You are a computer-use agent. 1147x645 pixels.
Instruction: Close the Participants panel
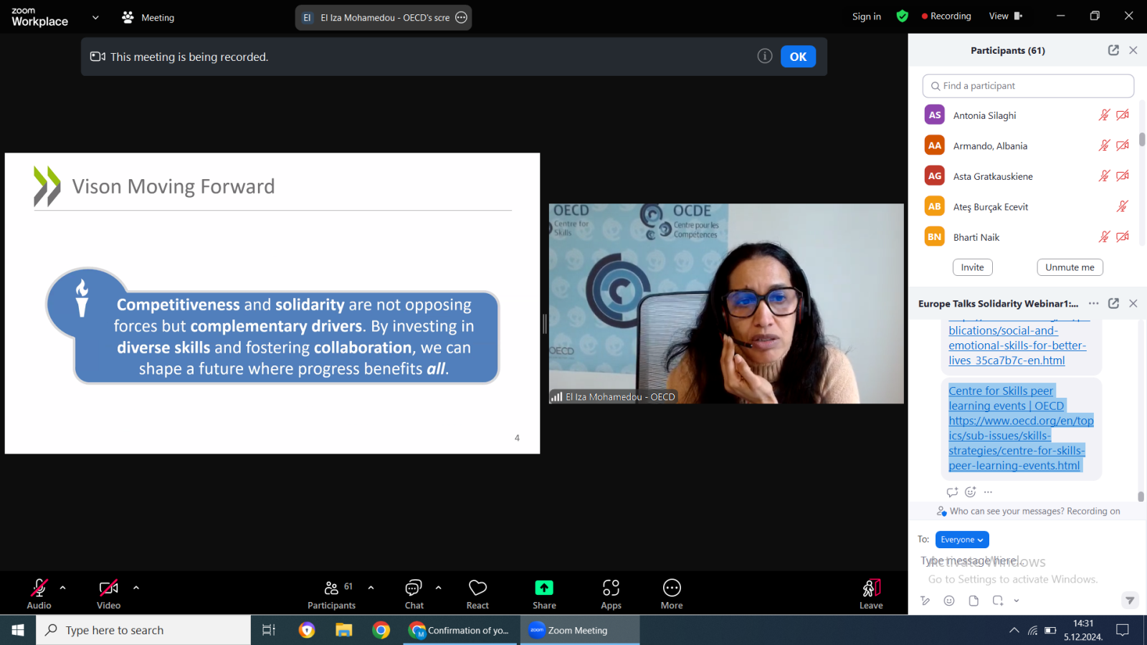click(1133, 50)
